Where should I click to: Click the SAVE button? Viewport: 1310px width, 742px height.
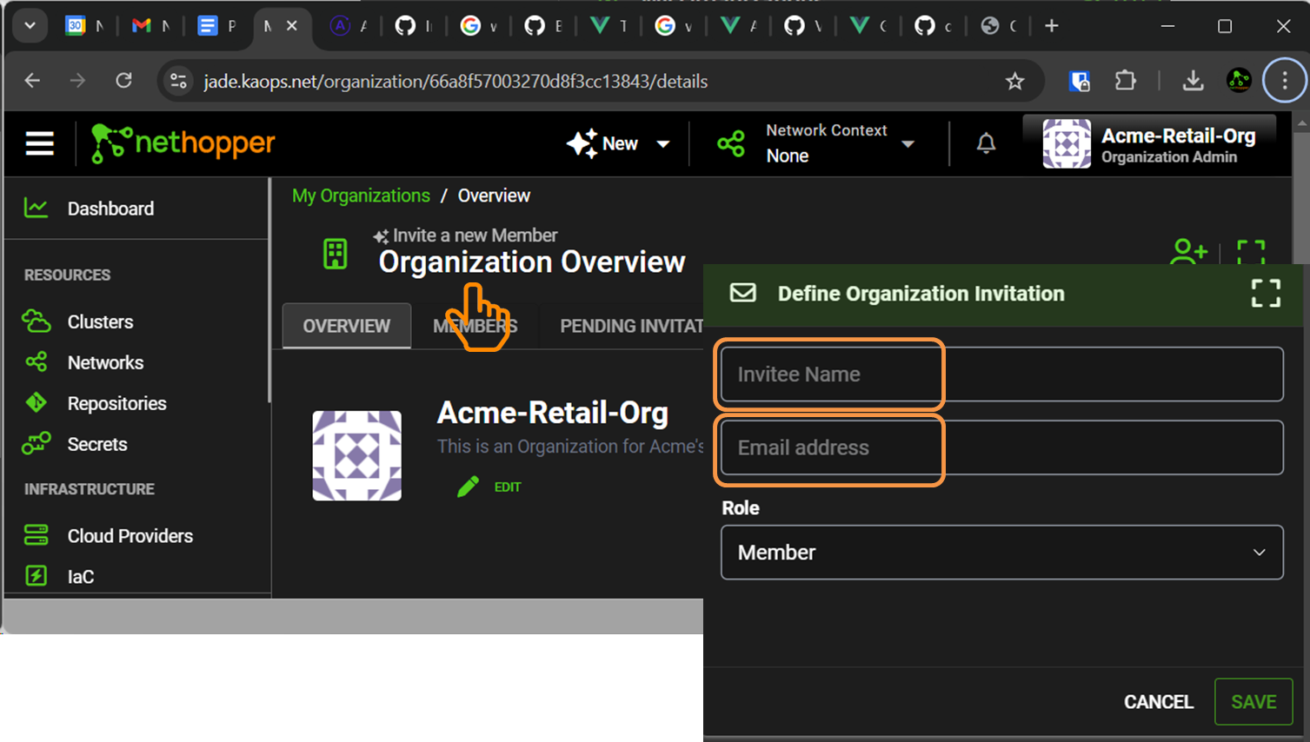(1253, 701)
